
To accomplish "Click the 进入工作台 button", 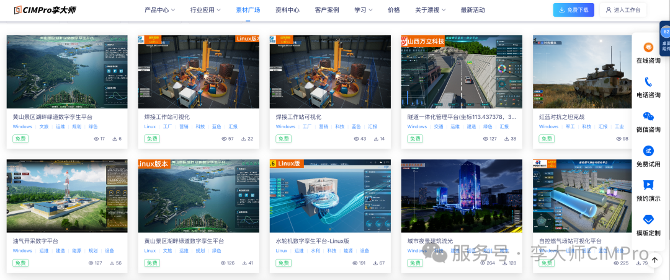I will point(623,10).
